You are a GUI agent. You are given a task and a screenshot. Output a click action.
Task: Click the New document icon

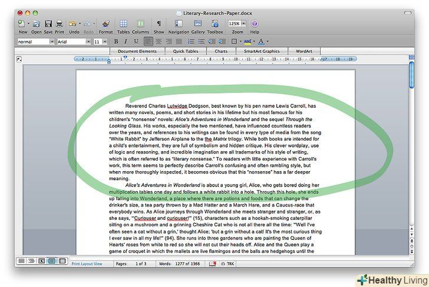[21, 24]
